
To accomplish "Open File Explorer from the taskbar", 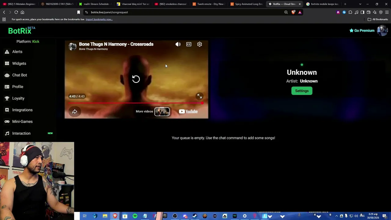I will (105, 216).
